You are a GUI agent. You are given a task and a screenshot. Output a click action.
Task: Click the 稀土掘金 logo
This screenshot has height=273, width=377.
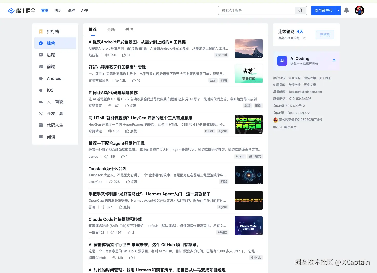tap(22, 10)
